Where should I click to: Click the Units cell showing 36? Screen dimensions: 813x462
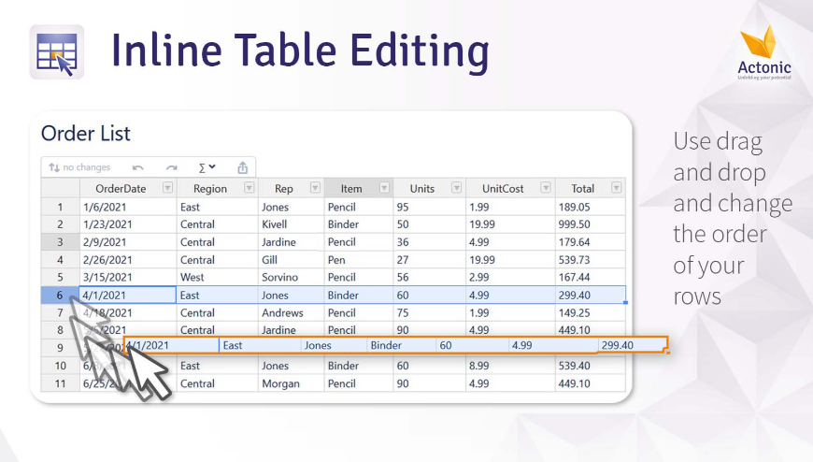pos(429,242)
